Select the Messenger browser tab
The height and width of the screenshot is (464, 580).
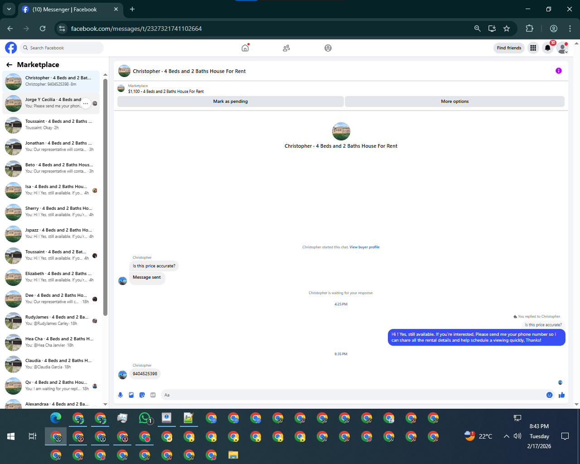click(x=70, y=9)
